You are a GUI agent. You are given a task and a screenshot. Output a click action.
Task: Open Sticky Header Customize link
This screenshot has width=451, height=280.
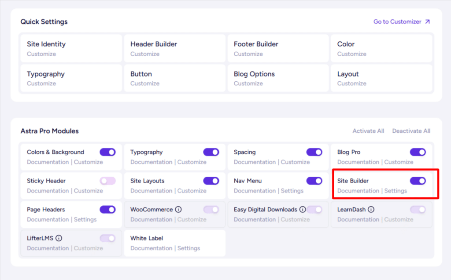[x=88, y=191]
